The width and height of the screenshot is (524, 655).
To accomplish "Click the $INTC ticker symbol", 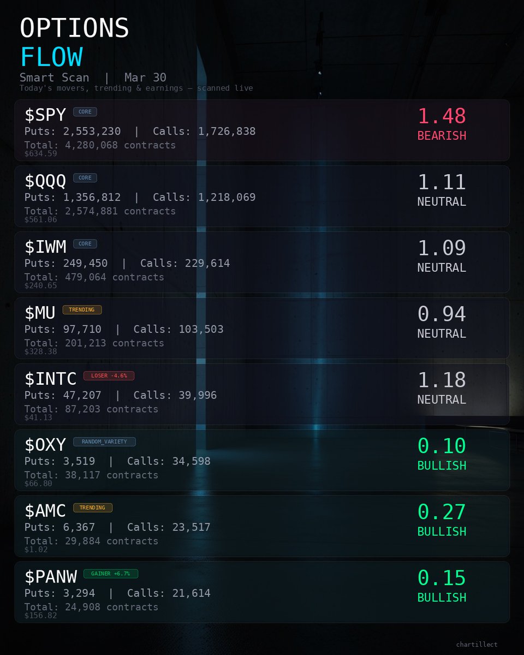I will 50,379.
